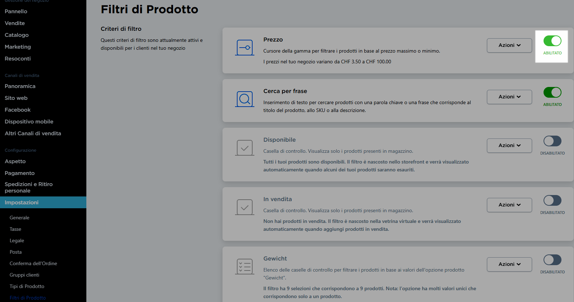Disable the Prezzo filter toggle
The image size is (574, 302).
pyautogui.click(x=552, y=41)
